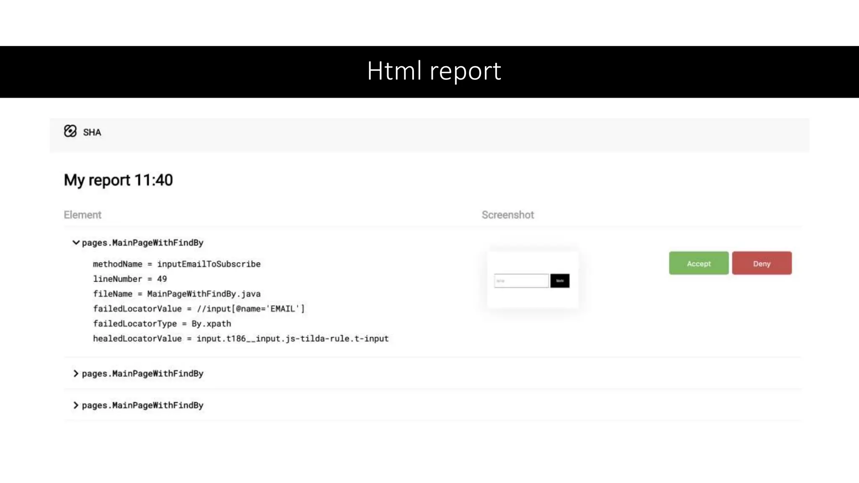Collapse the expanded pages.MainPageWithFindBy chevron

pos(76,242)
